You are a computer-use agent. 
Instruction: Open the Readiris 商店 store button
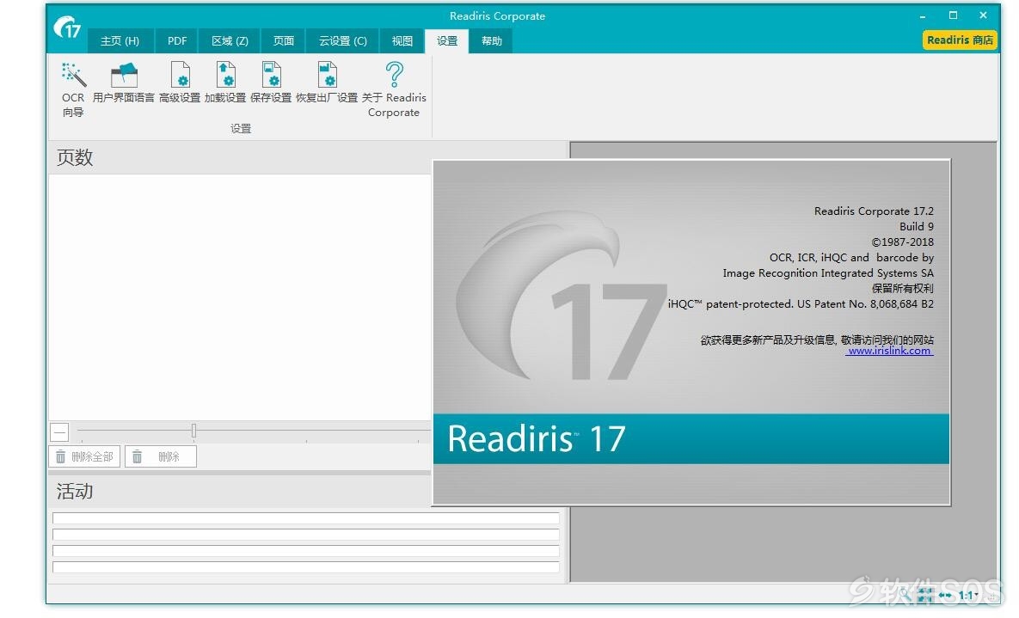[x=960, y=40]
